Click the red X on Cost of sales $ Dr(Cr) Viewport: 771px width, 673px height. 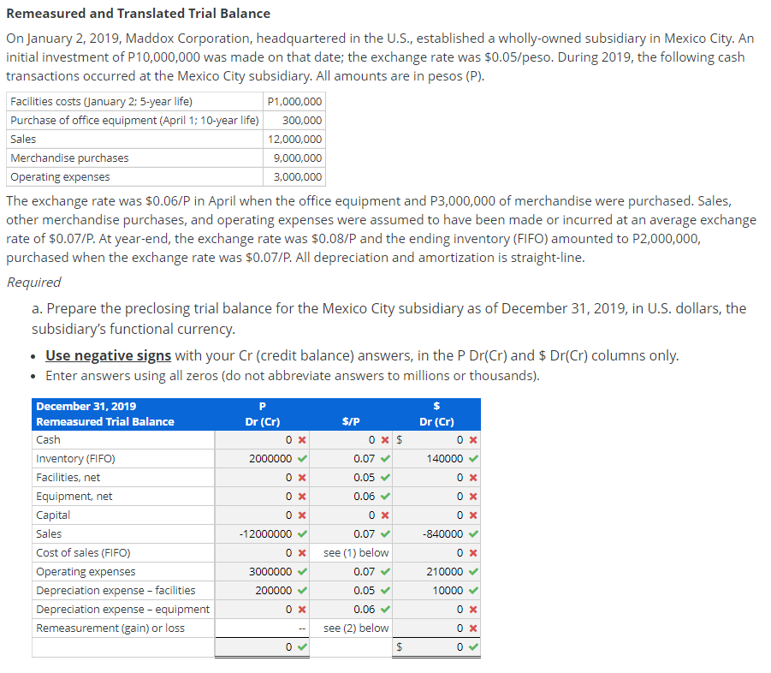click(475, 552)
